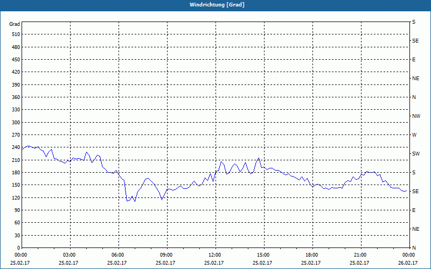Click the y-axis value "420"

(x=16, y=72)
